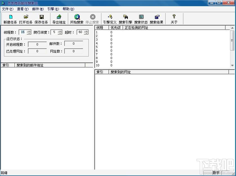
Task: Decrease 线程数 value with down arrow
Action: coord(29,33)
